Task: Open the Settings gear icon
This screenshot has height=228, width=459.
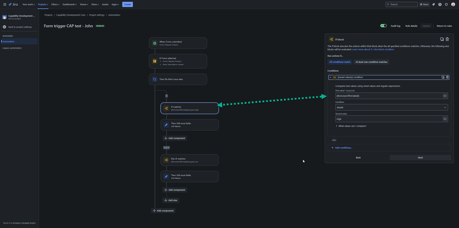Action: tap(447, 5)
